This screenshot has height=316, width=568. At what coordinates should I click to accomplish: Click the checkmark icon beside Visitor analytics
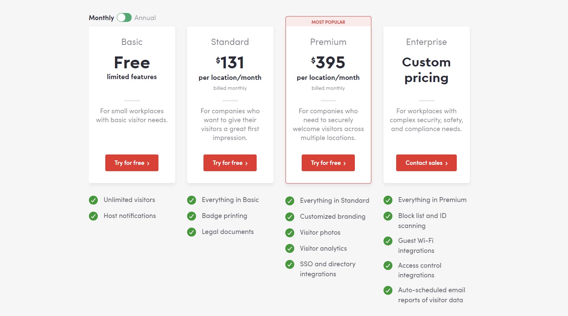290,248
